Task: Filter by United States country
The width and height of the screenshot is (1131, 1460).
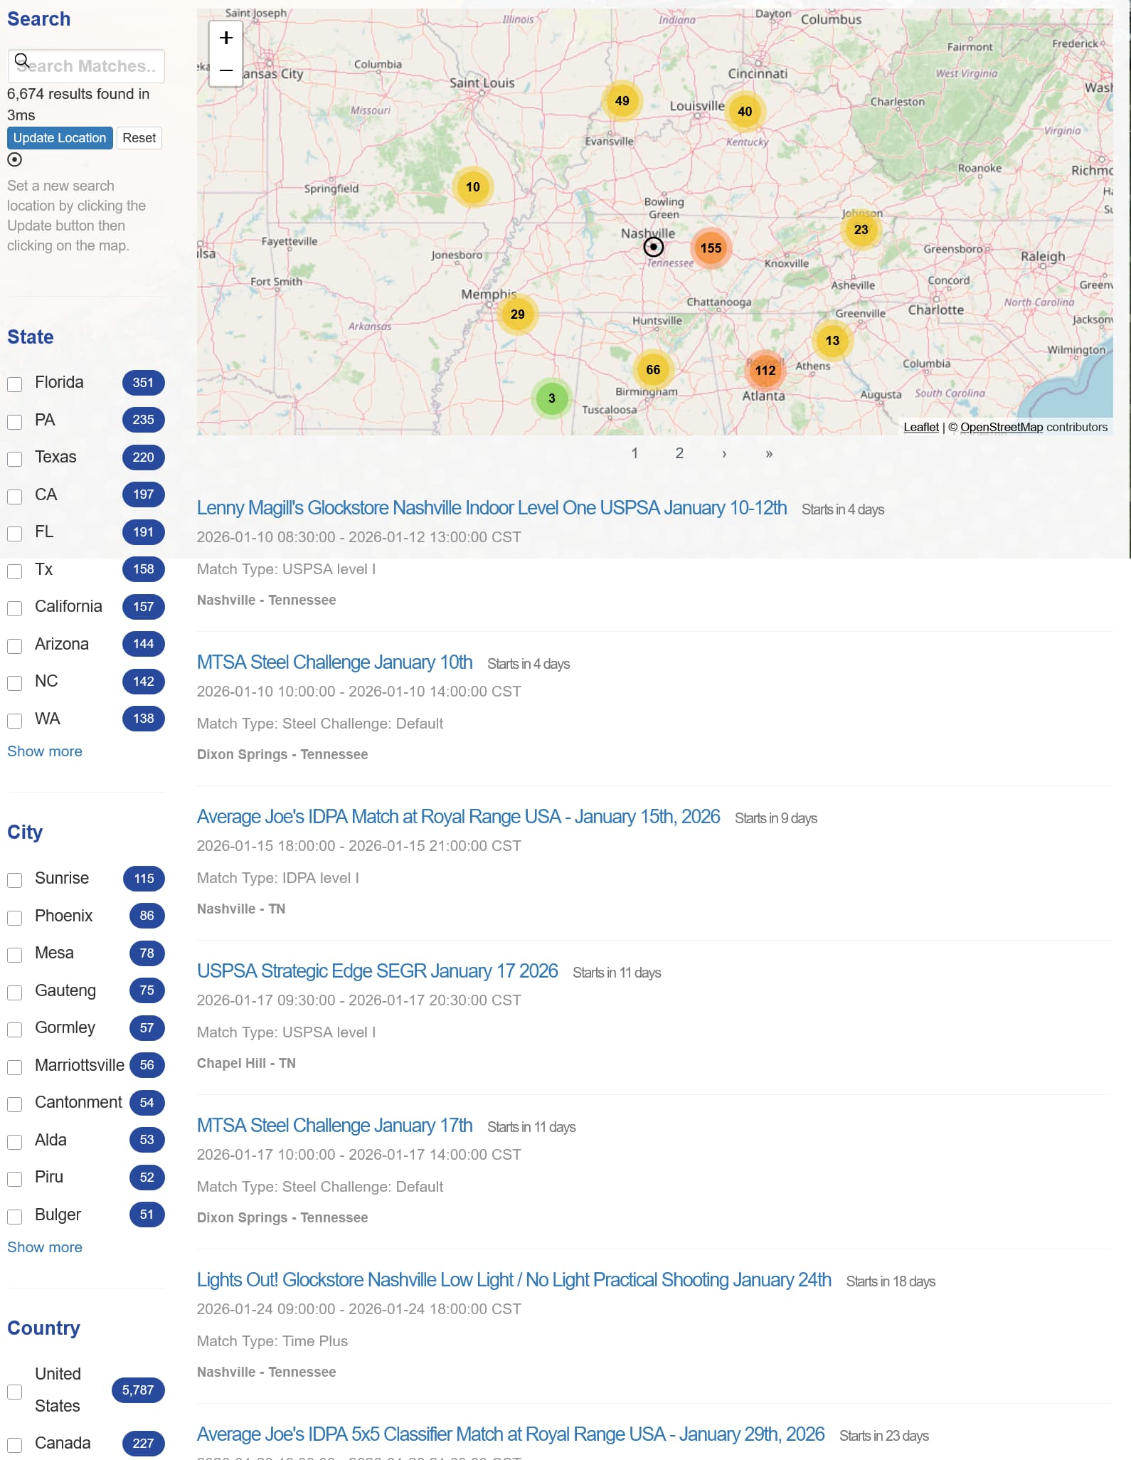Action: pos(15,1392)
